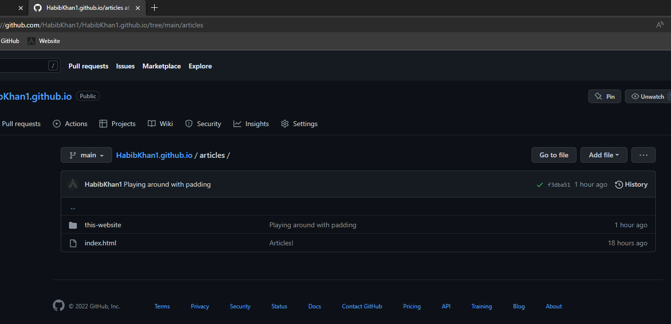Switch to the Actions tab
The width and height of the screenshot is (671, 324).
point(70,124)
